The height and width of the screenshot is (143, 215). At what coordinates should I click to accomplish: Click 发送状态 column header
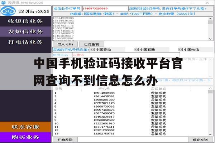coord(158,89)
